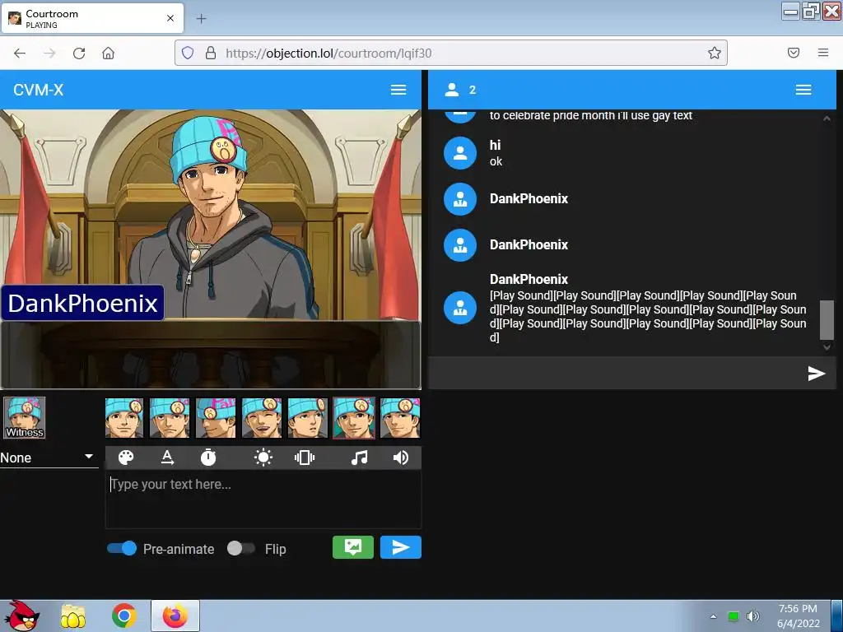
Task: Open the stopwatch pause-timer tool
Action: (x=208, y=458)
